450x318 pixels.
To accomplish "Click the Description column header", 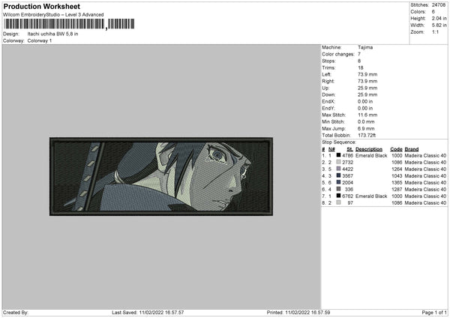I will click(x=369, y=149).
